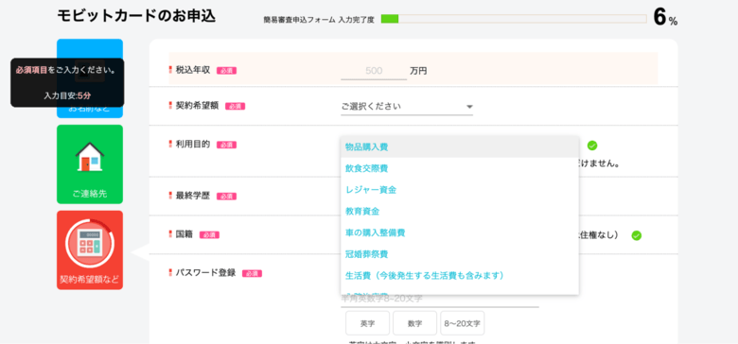Click the 税込年収 input field

[x=374, y=71]
